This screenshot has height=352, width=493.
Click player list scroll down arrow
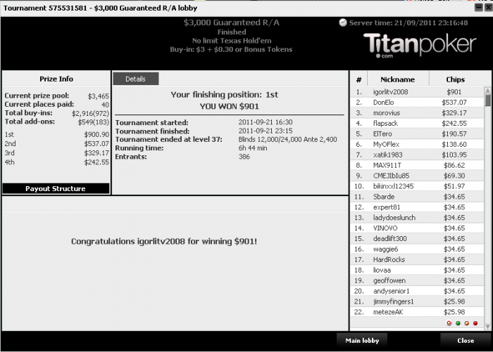(x=487, y=327)
